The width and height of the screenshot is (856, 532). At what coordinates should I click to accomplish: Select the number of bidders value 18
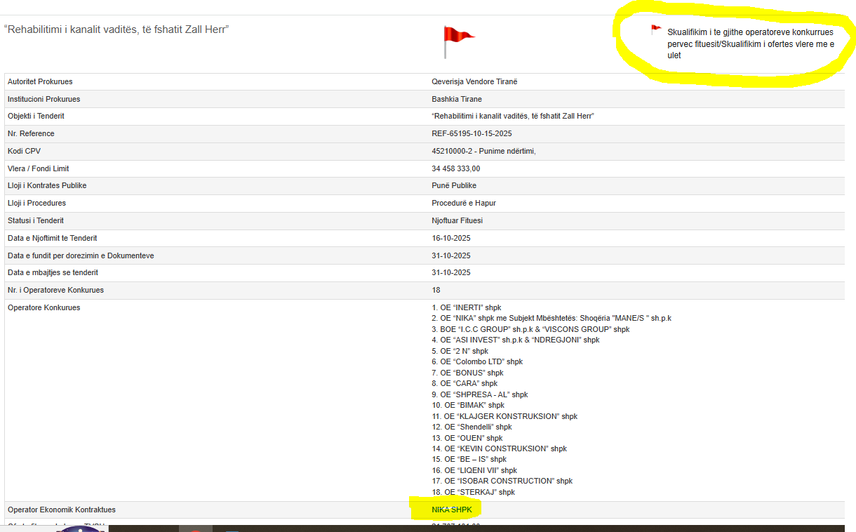[x=436, y=290]
